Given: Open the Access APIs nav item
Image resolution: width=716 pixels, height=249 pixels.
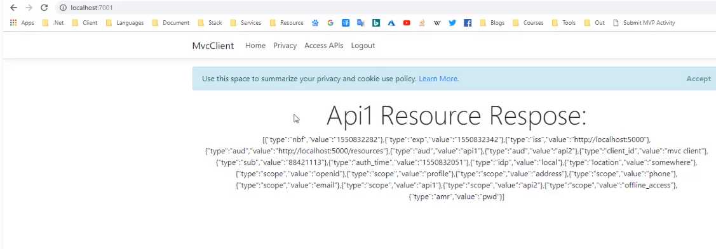Looking at the screenshot, I should (x=324, y=46).
